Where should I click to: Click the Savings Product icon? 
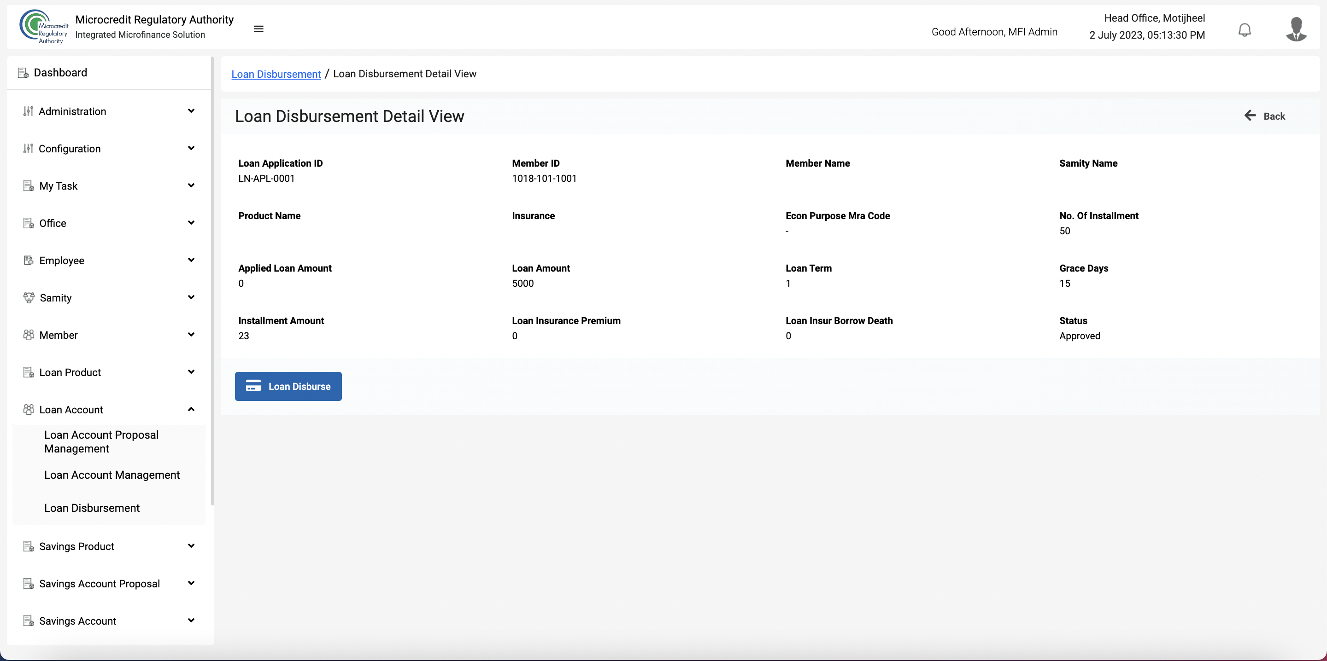coord(28,546)
